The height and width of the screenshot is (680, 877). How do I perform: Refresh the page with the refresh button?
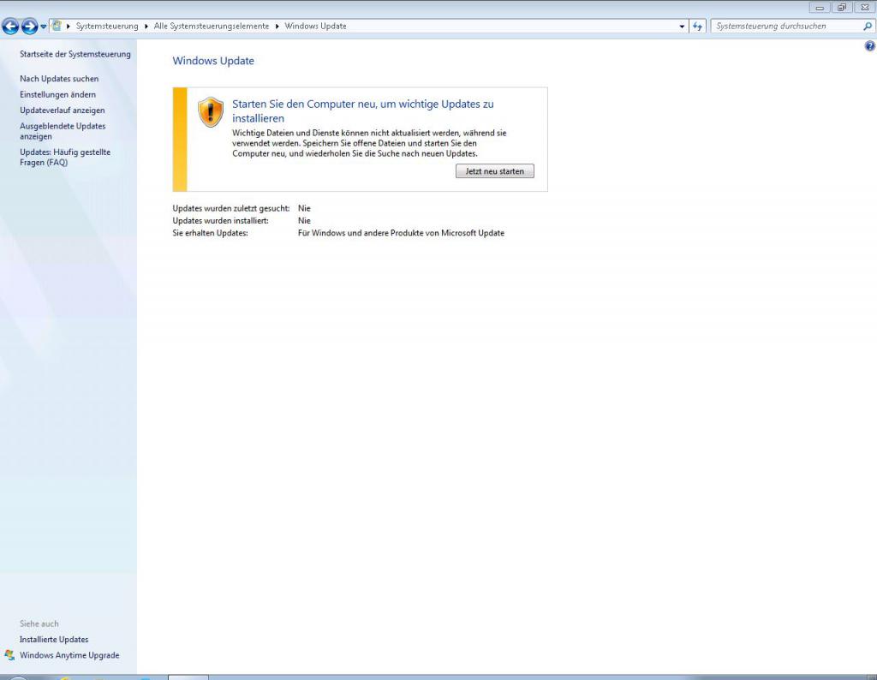pos(697,27)
